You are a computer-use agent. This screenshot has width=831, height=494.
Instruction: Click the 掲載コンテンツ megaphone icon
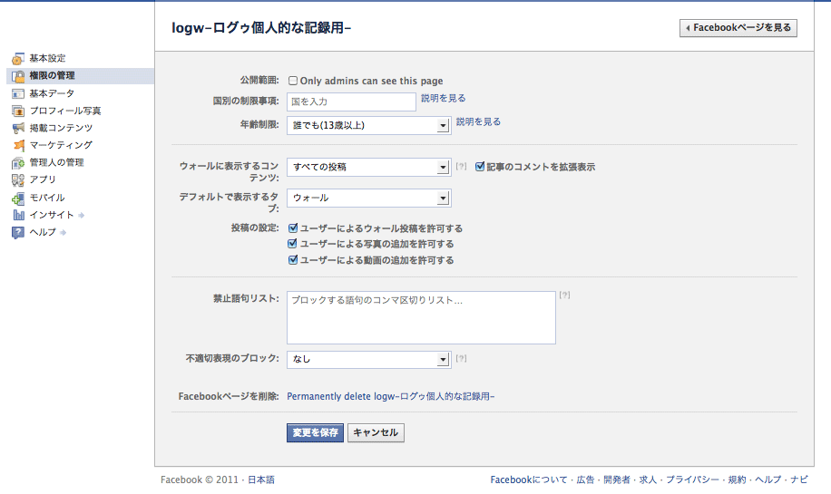(x=18, y=128)
